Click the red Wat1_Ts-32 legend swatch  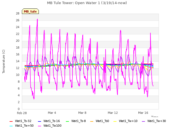pyautogui.click(x=11, y=121)
